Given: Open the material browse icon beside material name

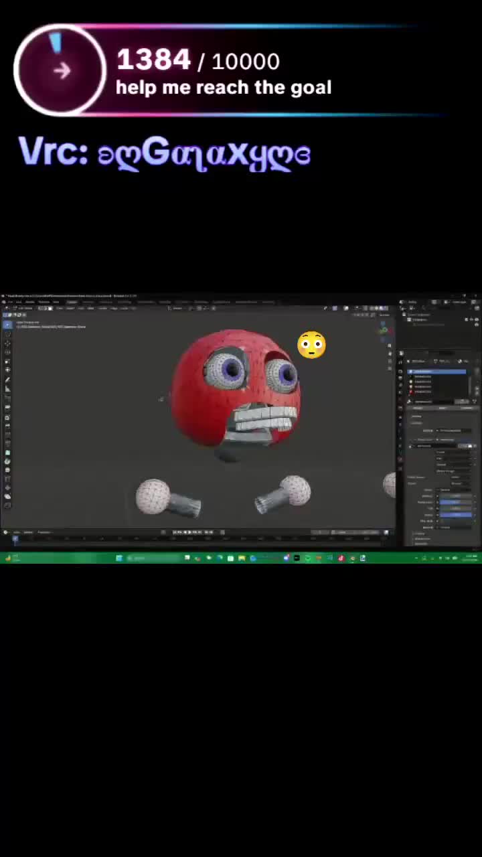Looking at the screenshot, I should (409, 402).
